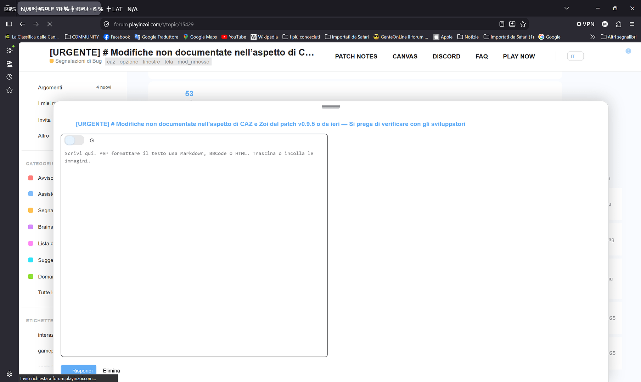Open Altro in the sidebar
Screen dimensions: 641x382
pyautogui.click(x=44, y=136)
